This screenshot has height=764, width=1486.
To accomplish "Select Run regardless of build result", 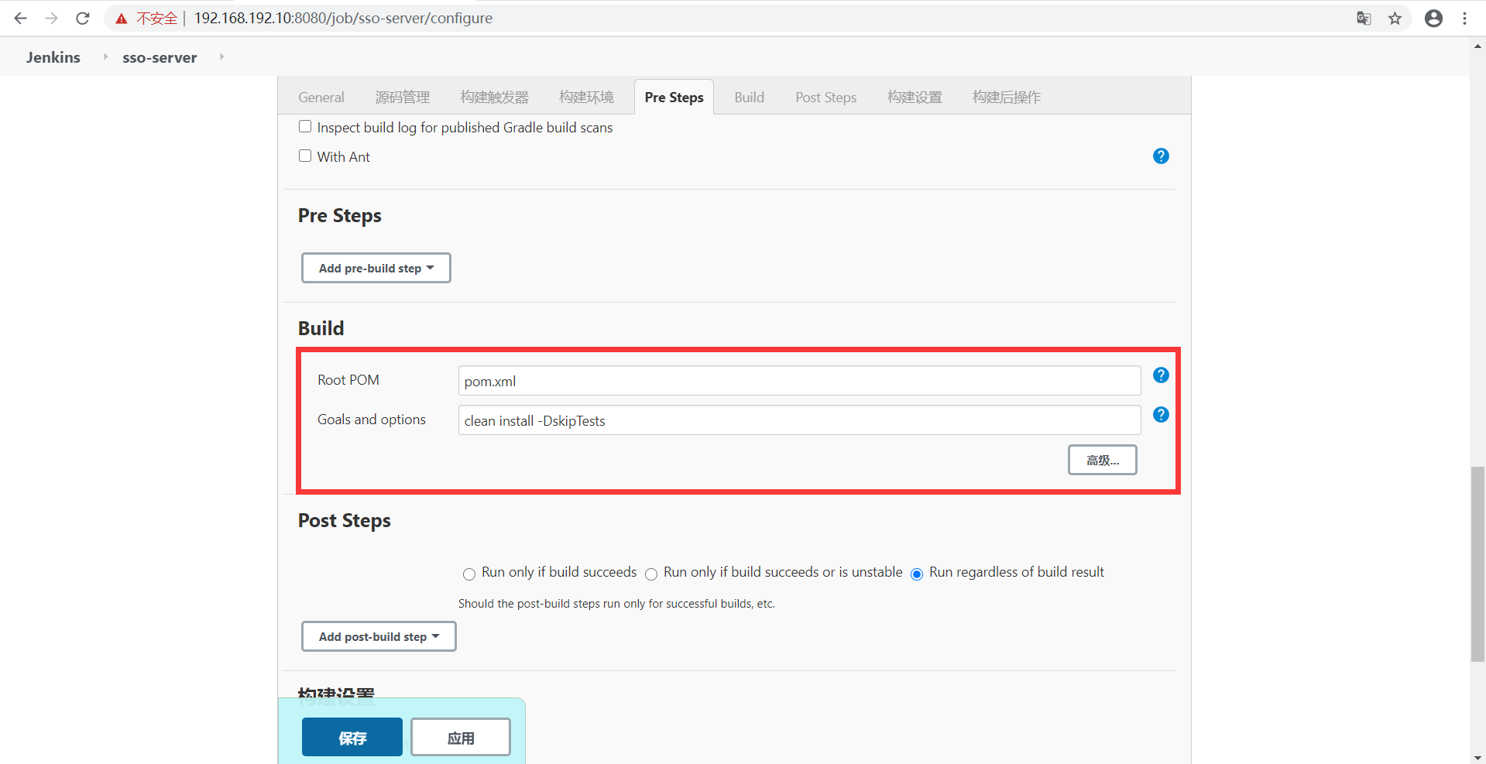I will pyautogui.click(x=917, y=574).
